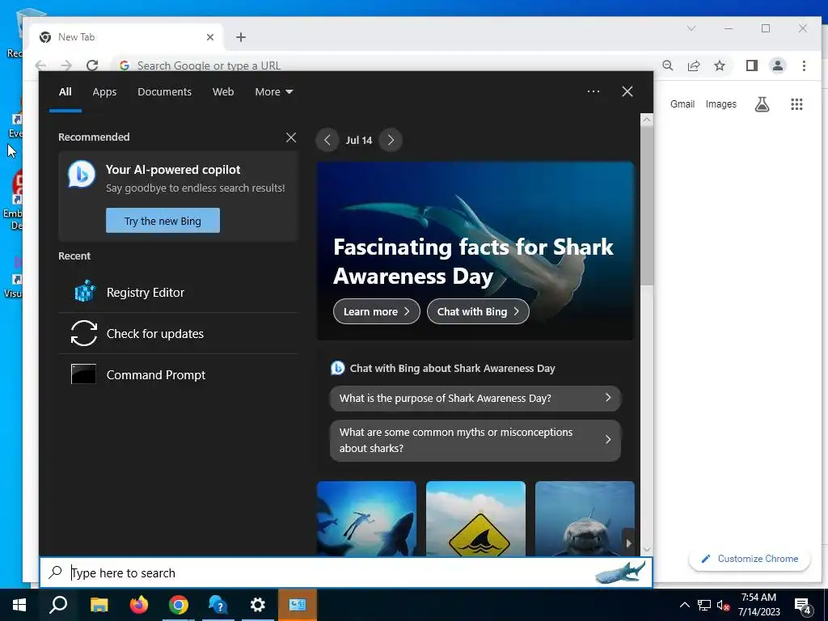
Task: Close the New Tab tab
Action: (210, 37)
